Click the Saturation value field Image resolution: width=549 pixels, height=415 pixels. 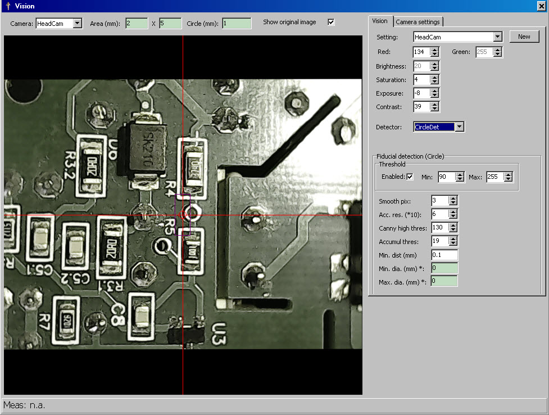click(x=421, y=79)
